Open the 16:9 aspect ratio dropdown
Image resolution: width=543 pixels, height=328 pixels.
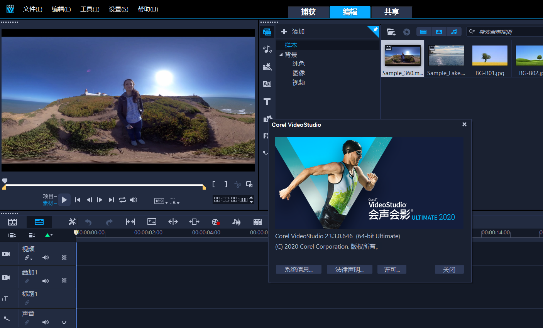[161, 201]
